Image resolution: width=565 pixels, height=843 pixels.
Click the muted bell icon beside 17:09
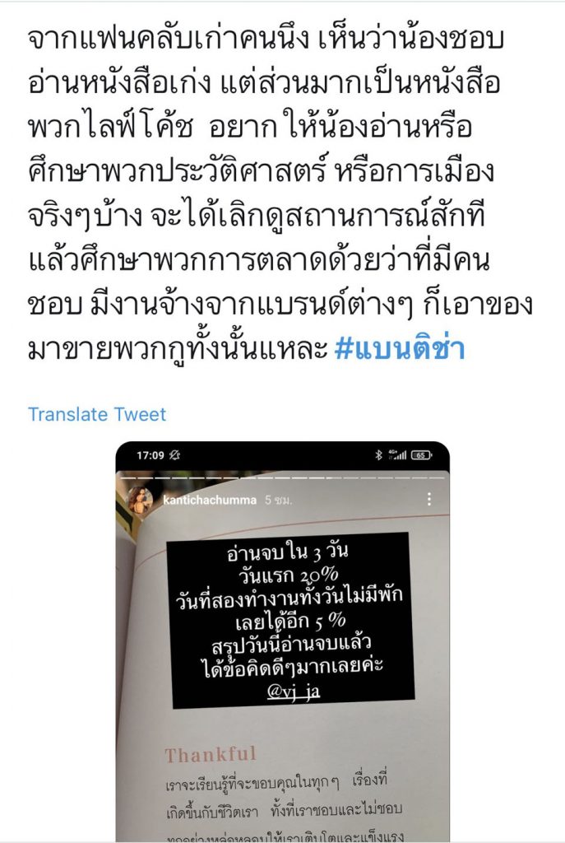(x=174, y=455)
